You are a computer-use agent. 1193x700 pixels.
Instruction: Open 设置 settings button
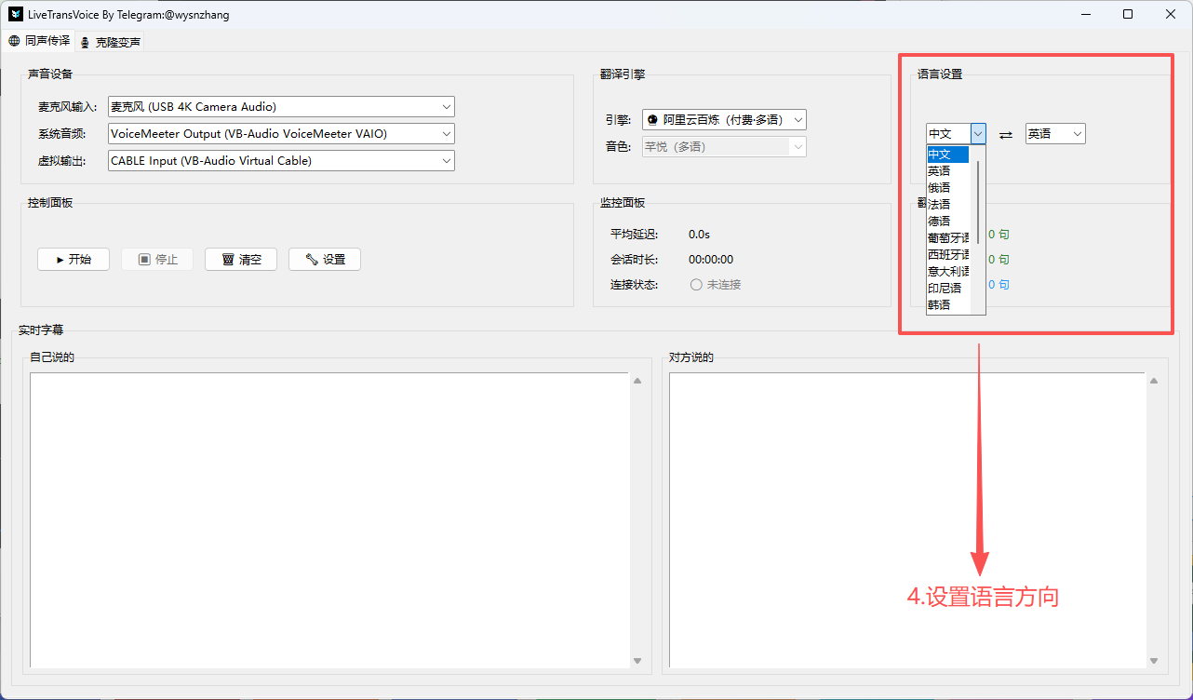pos(325,260)
